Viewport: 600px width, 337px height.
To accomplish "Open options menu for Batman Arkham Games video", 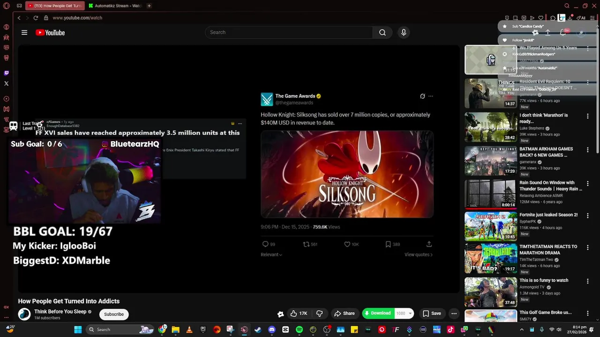I will 588,150.
